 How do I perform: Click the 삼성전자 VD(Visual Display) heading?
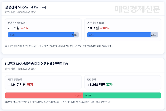[x=25, y=7]
